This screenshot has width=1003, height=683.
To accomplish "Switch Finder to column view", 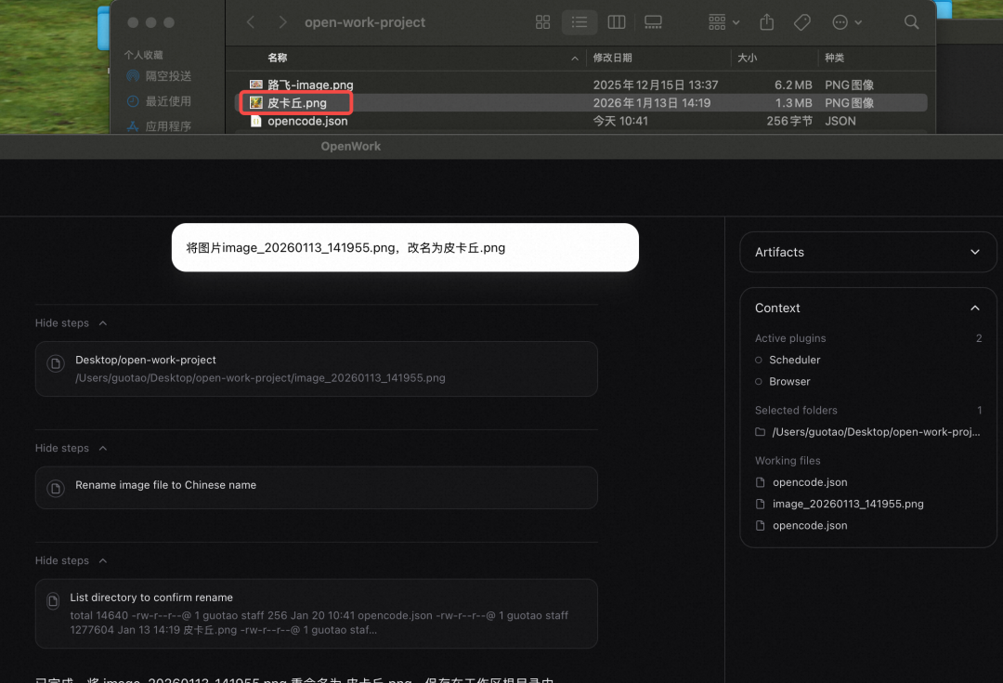I will (x=616, y=21).
